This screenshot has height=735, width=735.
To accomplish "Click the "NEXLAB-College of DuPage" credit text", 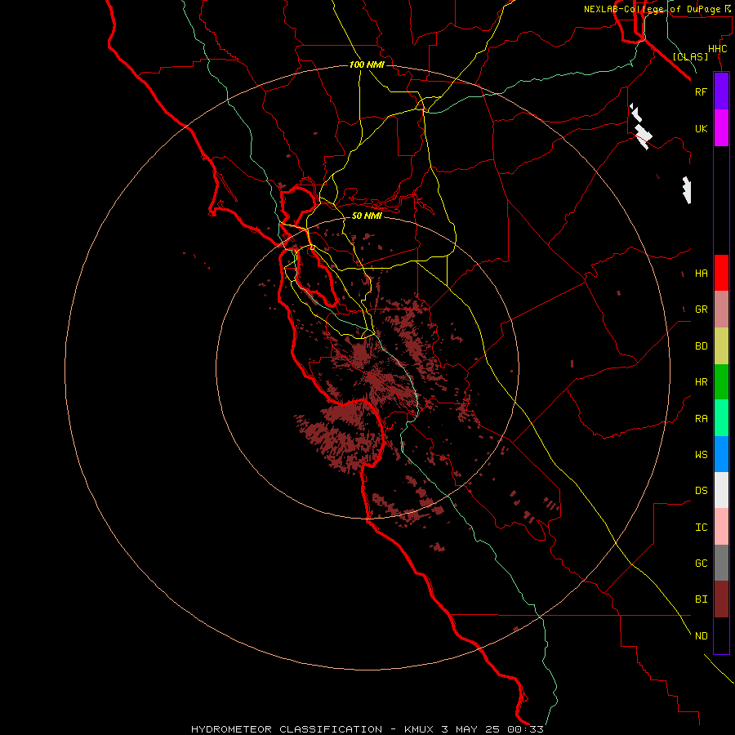I will (x=652, y=9).
